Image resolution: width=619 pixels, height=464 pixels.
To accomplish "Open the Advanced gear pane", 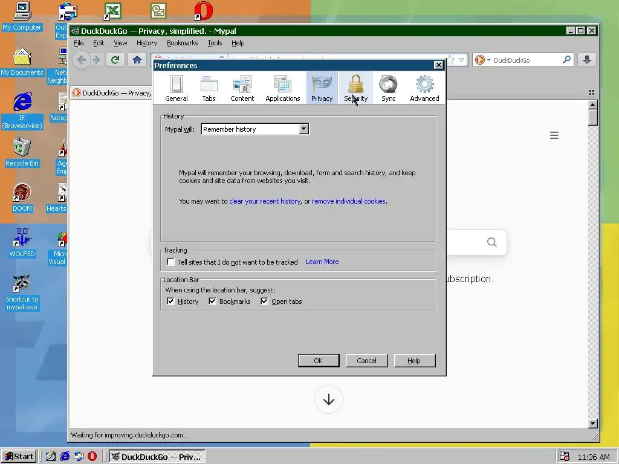I will [424, 88].
